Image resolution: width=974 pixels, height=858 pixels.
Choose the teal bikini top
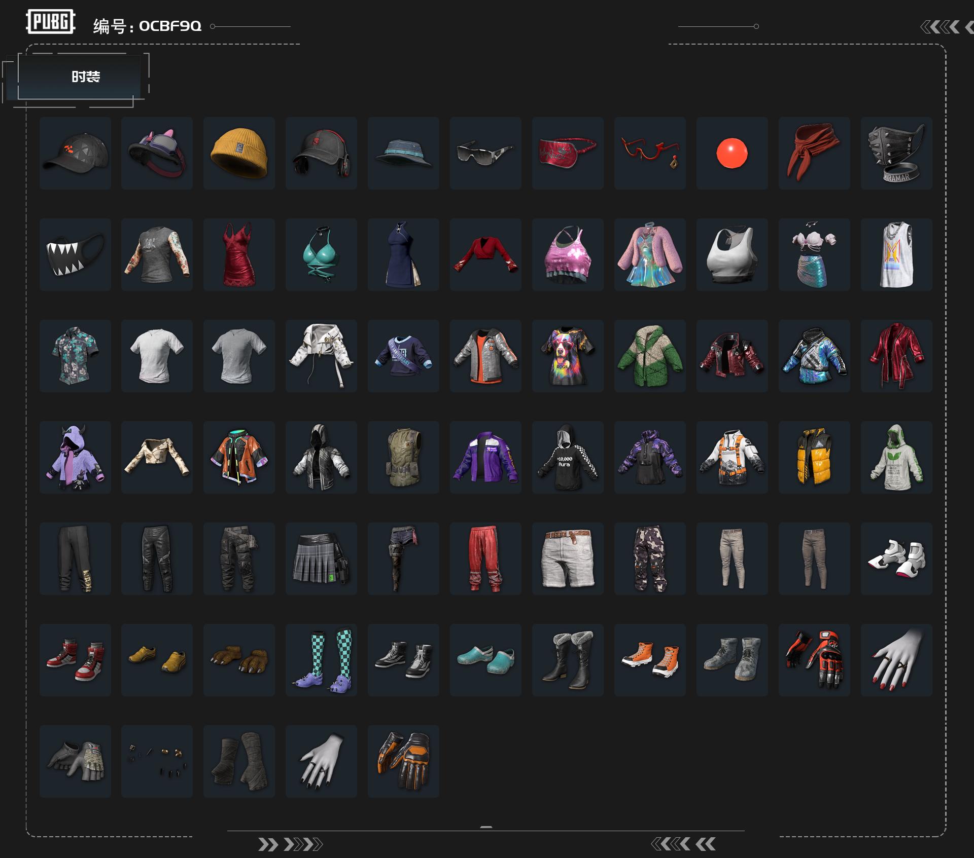(321, 254)
